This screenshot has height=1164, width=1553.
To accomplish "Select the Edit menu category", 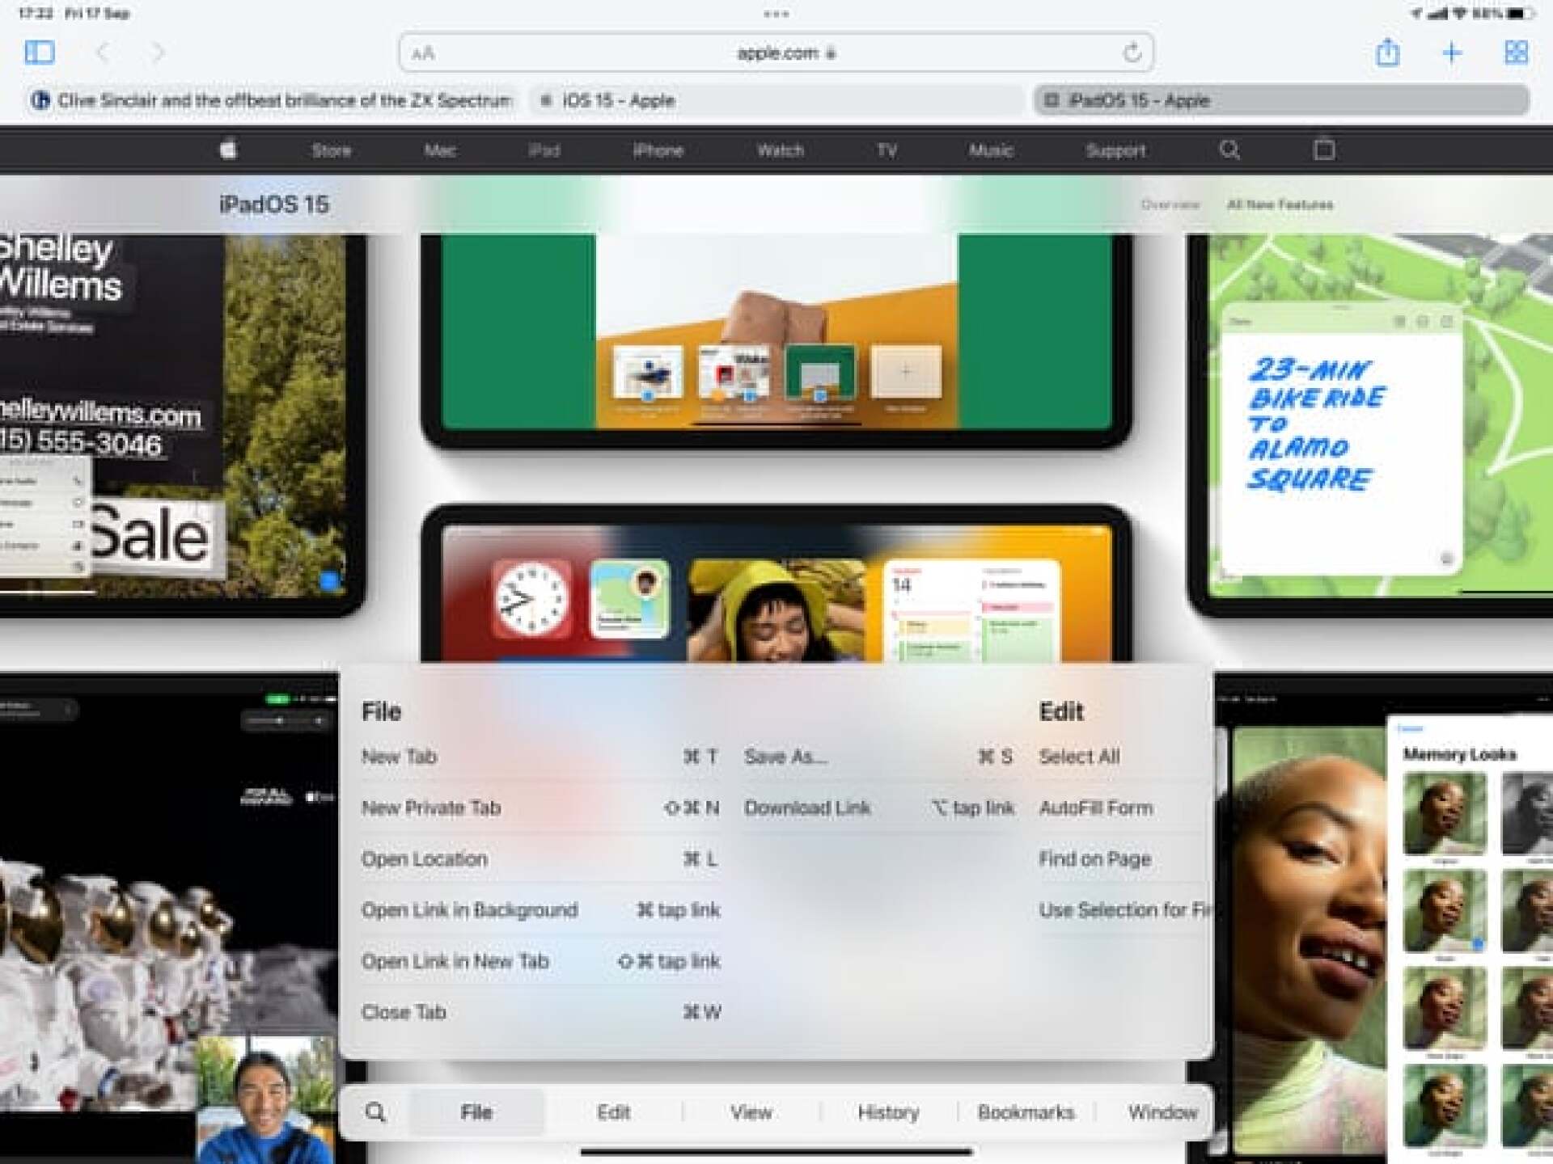I will point(613,1112).
